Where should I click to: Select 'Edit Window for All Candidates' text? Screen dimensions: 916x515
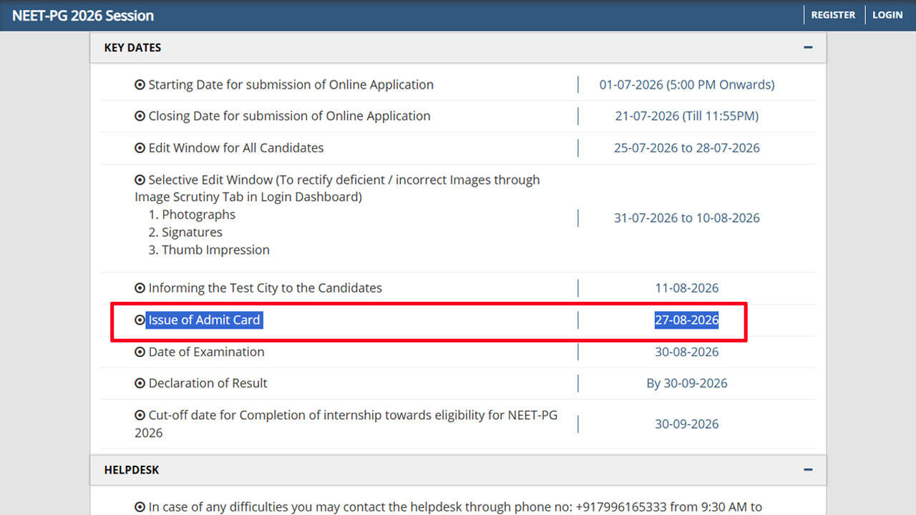(x=235, y=148)
